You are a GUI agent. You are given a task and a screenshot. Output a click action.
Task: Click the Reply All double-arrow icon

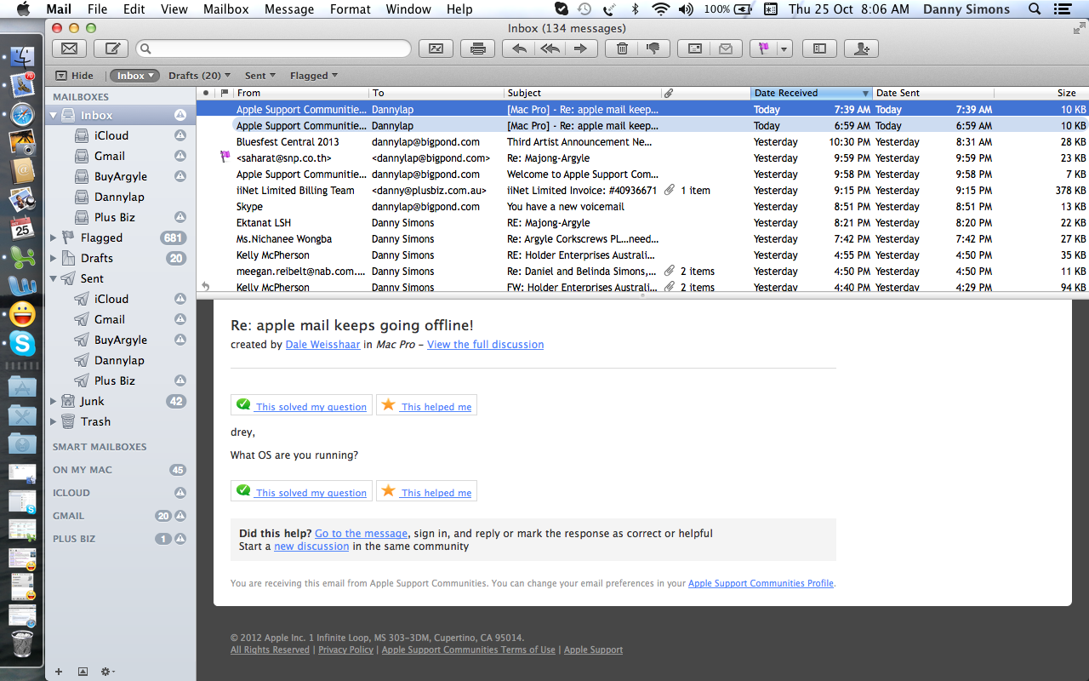pyautogui.click(x=550, y=49)
